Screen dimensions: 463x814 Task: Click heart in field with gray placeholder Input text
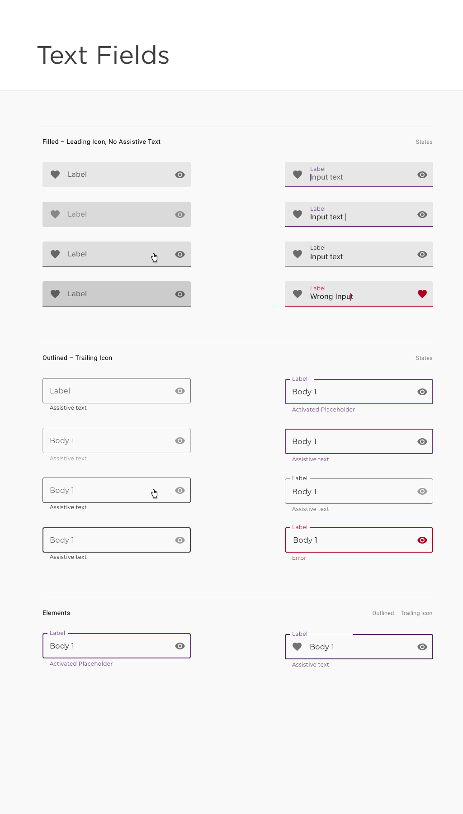pyautogui.click(x=298, y=175)
